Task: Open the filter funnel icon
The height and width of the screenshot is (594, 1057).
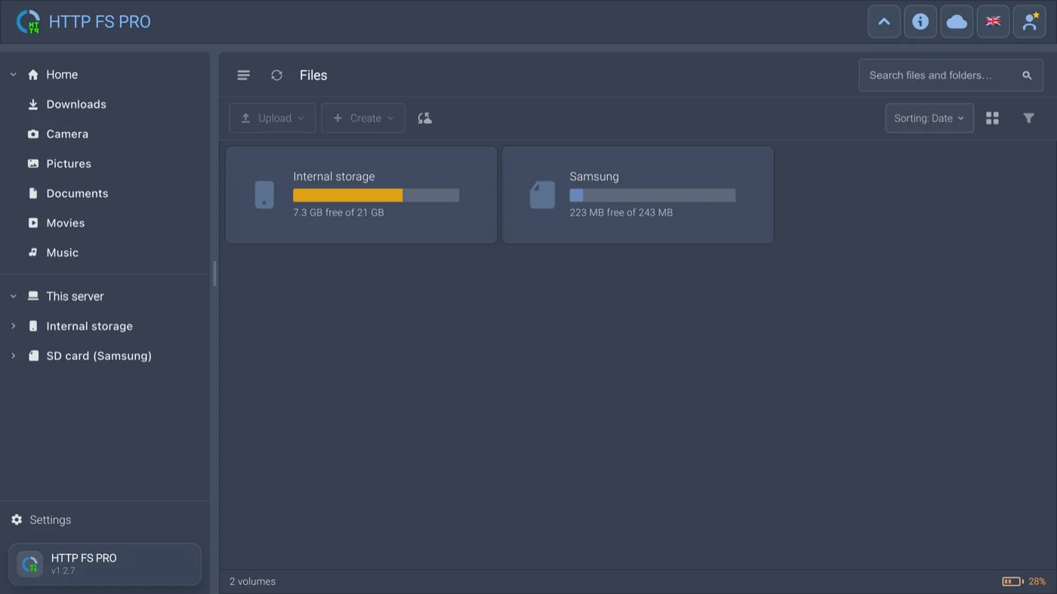Action: [1028, 118]
